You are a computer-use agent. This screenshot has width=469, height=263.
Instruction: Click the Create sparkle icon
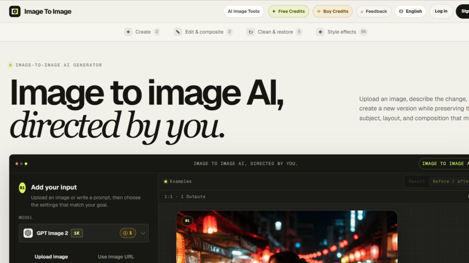coord(128,32)
